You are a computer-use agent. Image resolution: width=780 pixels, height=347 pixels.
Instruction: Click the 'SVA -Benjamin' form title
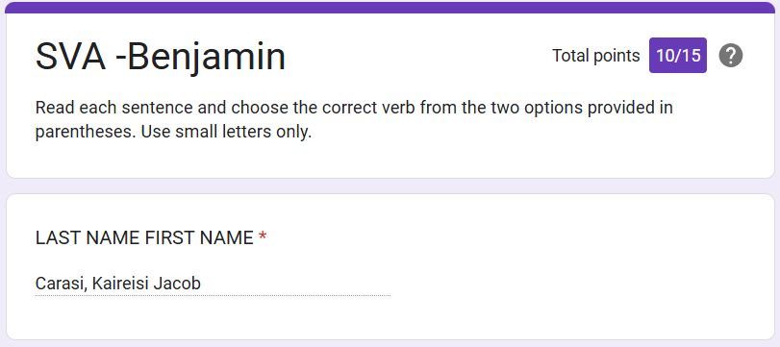[161, 57]
